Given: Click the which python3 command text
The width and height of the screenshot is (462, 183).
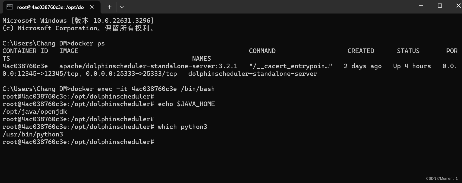Looking at the screenshot, I should pos(183,126).
